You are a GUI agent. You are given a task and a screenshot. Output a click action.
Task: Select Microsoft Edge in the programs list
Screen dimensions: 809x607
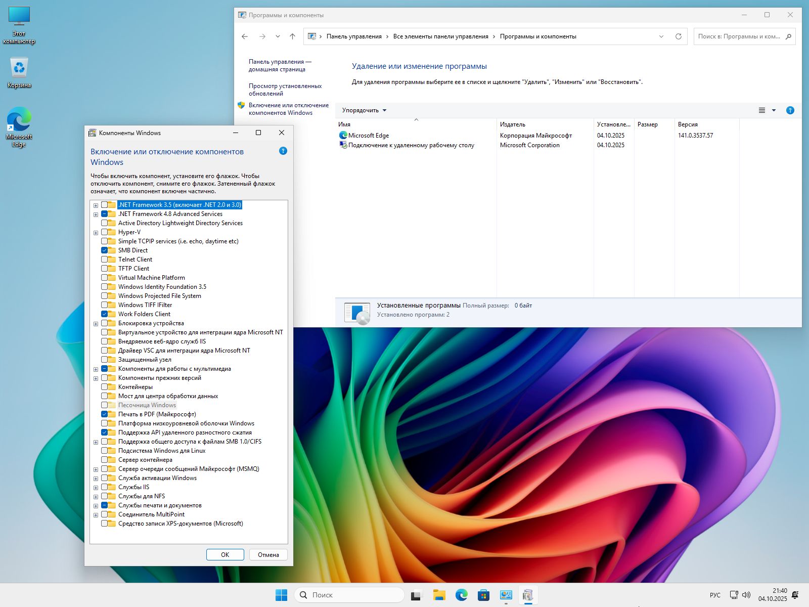point(369,136)
